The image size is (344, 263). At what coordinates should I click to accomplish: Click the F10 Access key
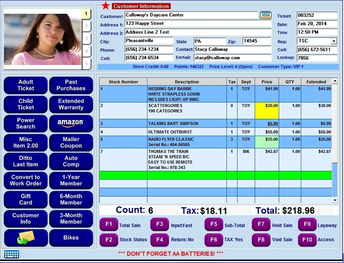307,240
